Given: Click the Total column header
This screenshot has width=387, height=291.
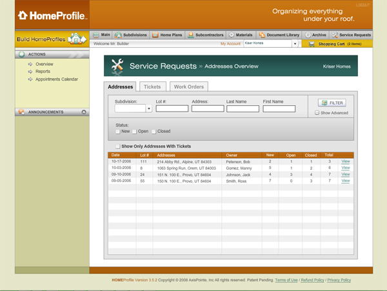Looking at the screenshot, I should 329,155.
